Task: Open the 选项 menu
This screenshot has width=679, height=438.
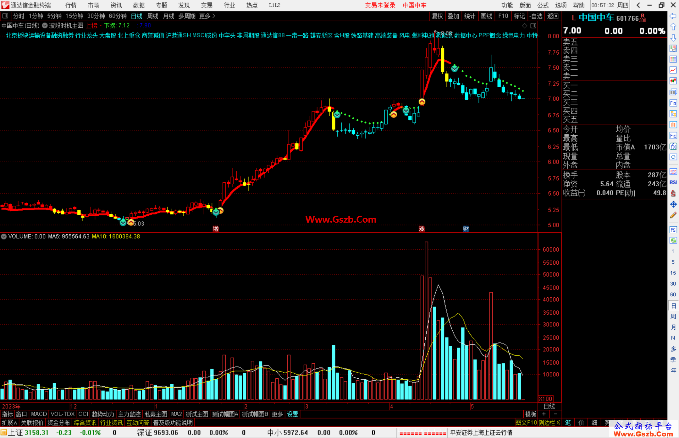Action: click(561, 5)
